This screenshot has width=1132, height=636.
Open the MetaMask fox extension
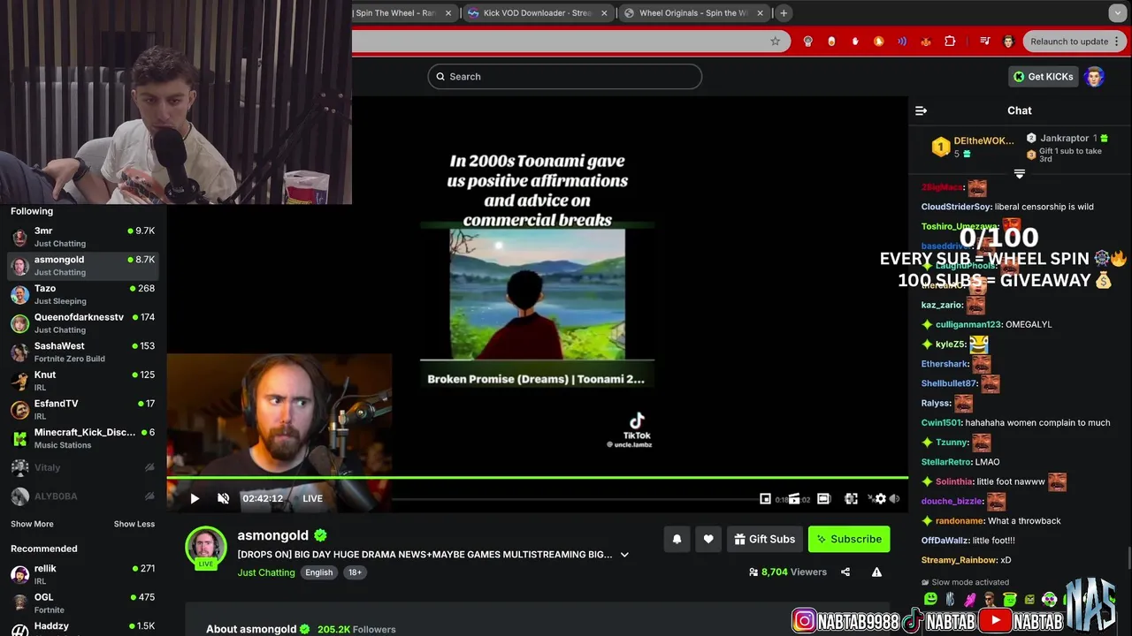[926, 42]
